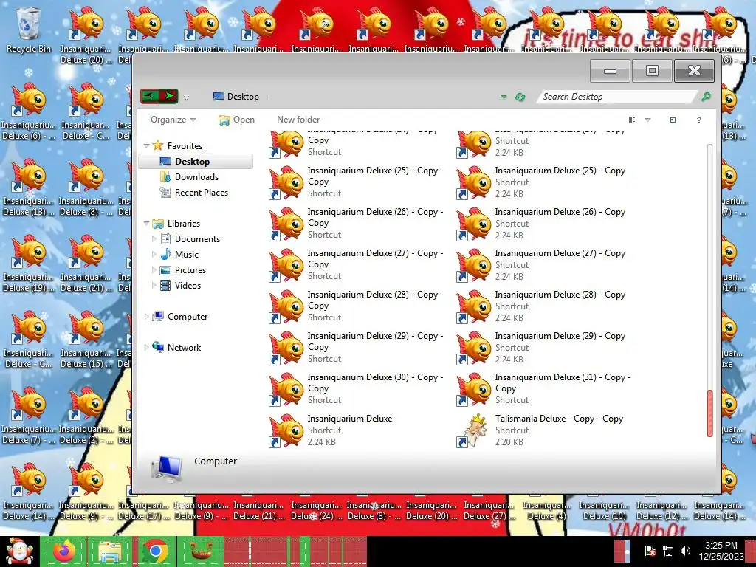Click the red vertical scrollbar thumb

point(709,413)
